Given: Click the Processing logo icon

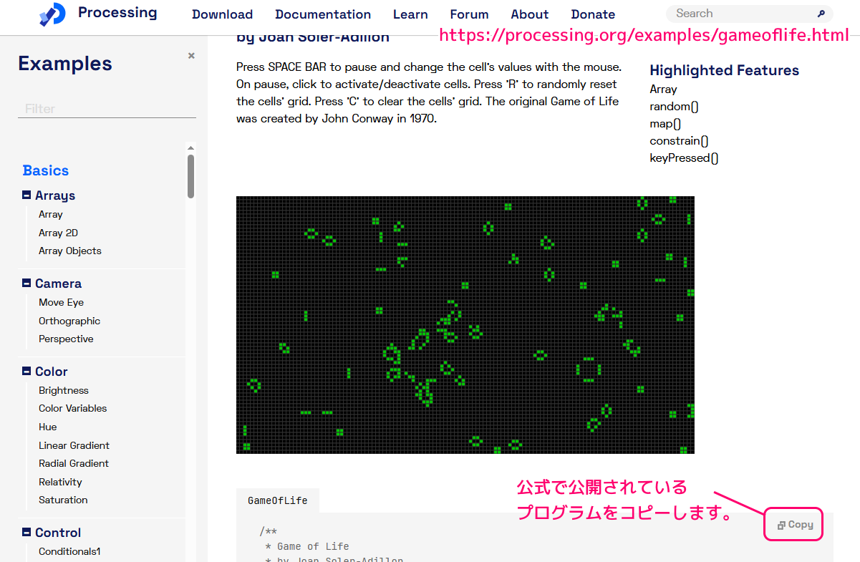Looking at the screenshot, I should point(51,14).
